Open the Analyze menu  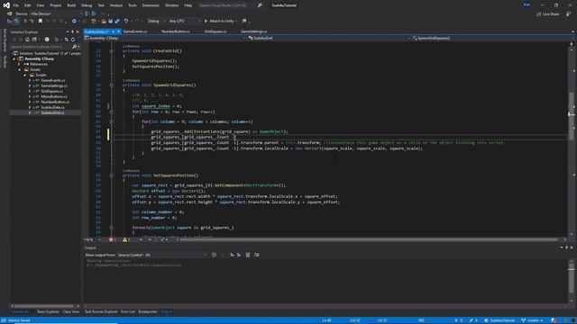116,5
